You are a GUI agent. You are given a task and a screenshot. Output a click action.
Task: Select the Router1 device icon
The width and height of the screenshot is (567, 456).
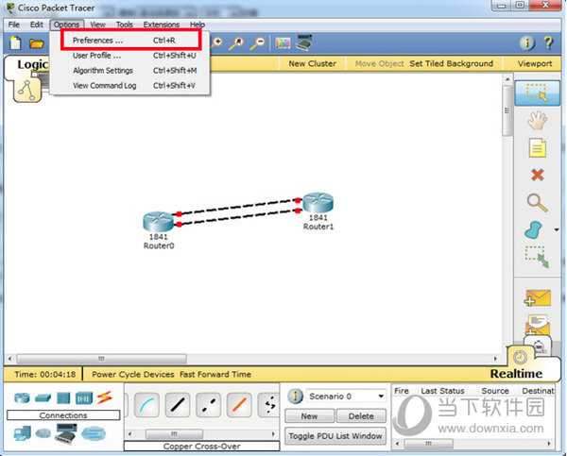tap(318, 202)
